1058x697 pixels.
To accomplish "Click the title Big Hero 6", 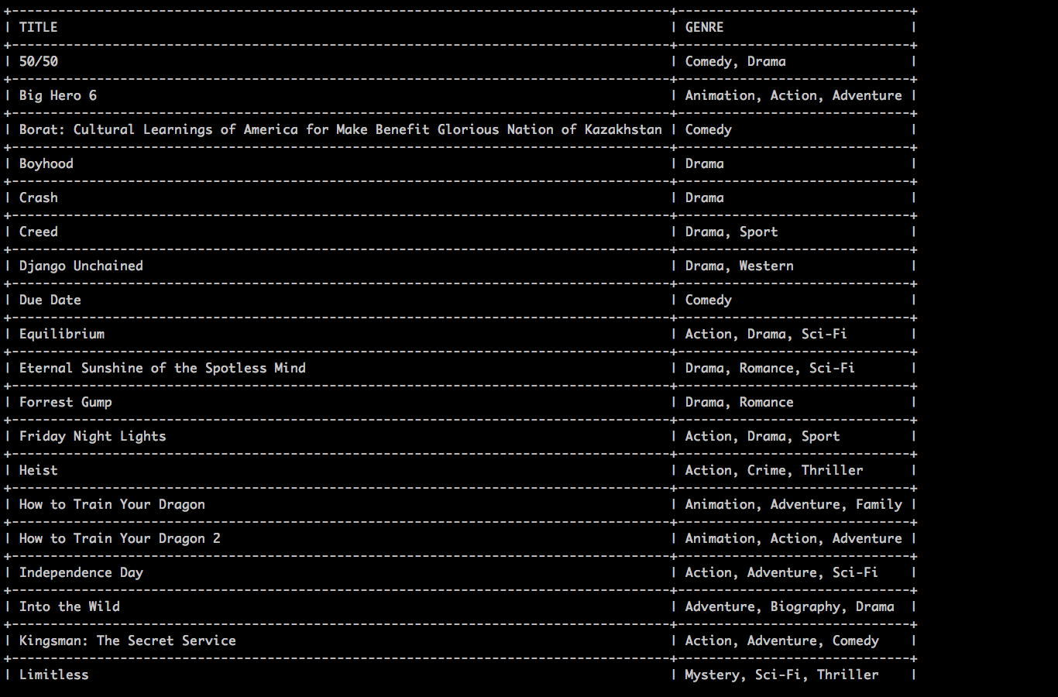I will (57, 95).
